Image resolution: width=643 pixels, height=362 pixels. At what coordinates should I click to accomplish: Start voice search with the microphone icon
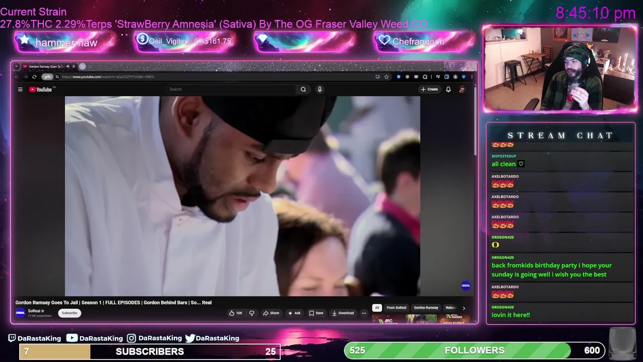pos(319,89)
